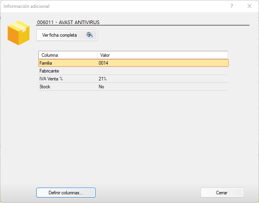Click the Stock value No
This screenshot has height=203, width=259.
[x=101, y=87]
